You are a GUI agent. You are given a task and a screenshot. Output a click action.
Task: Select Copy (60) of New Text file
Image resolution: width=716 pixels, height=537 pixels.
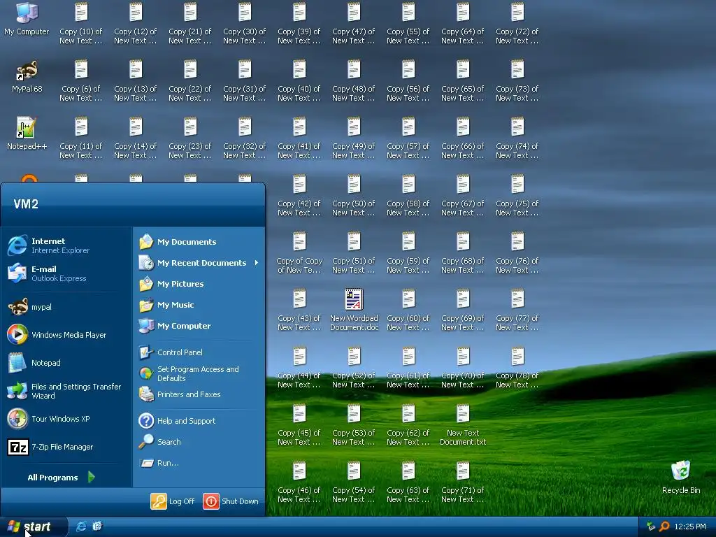[x=408, y=310]
